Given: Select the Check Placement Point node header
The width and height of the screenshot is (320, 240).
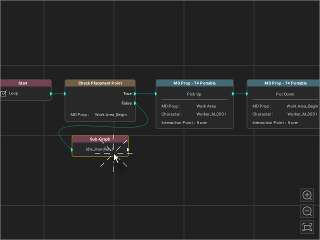Looking at the screenshot, I should point(100,83).
